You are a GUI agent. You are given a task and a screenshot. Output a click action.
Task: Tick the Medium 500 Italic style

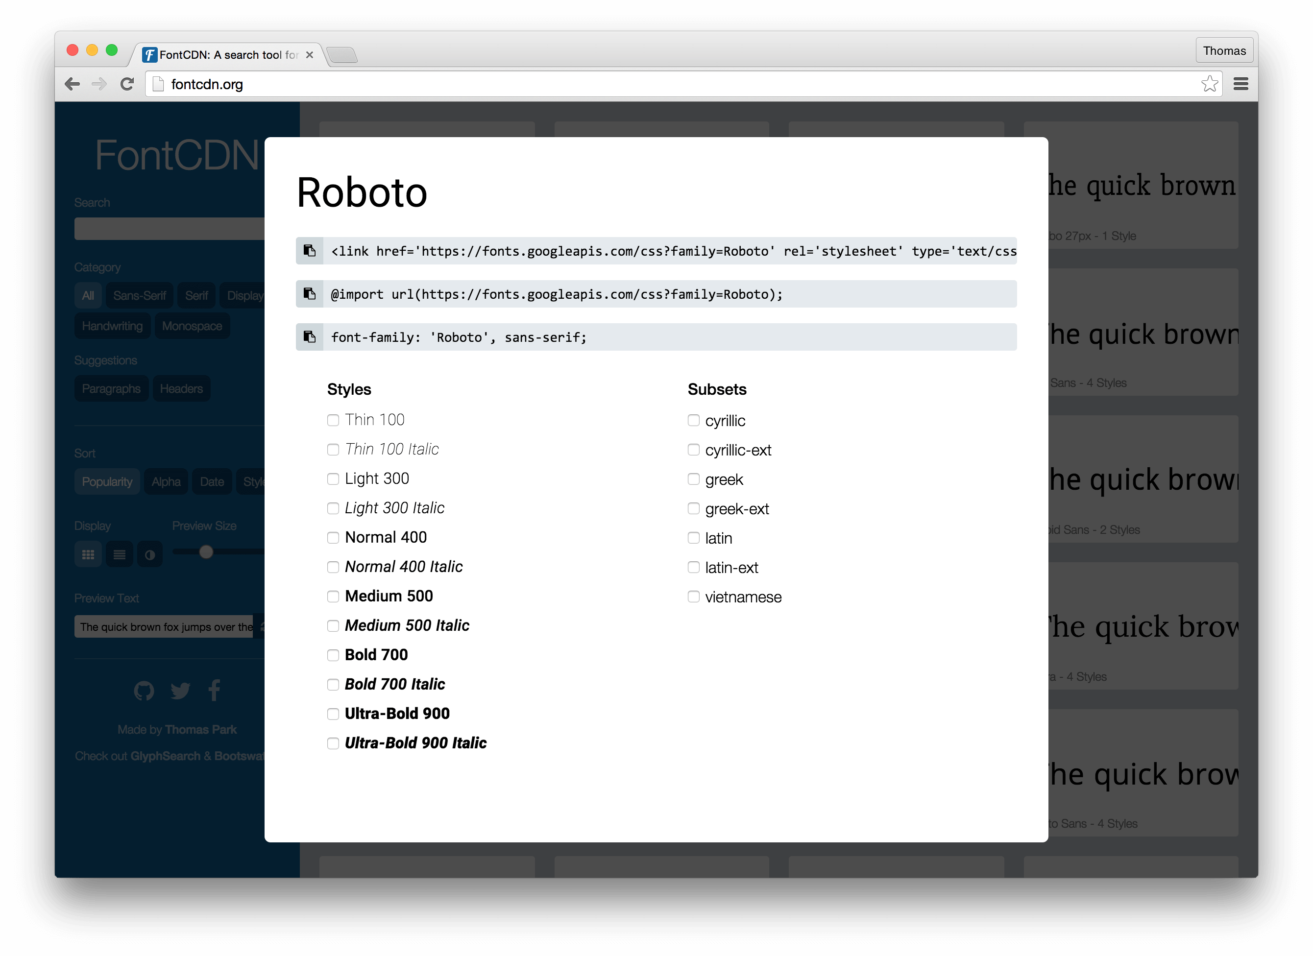click(333, 625)
